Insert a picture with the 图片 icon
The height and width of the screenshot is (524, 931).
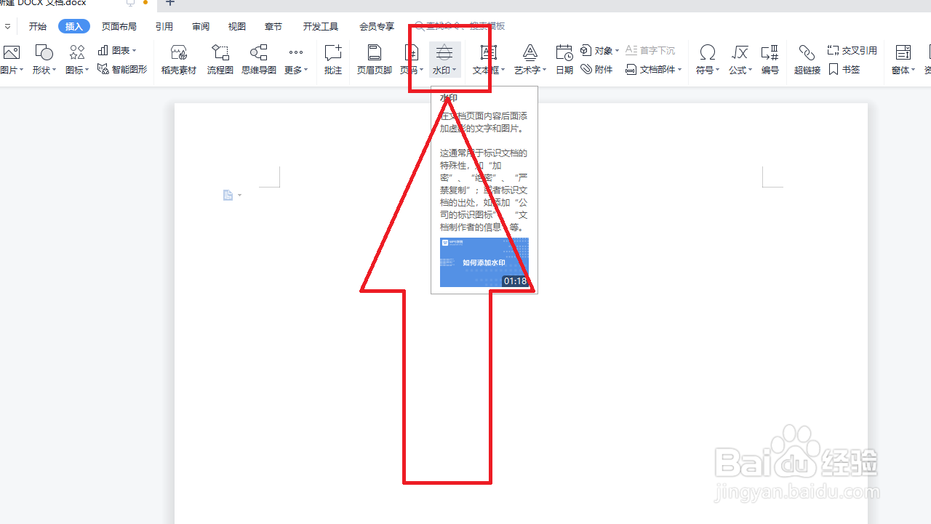point(11,52)
